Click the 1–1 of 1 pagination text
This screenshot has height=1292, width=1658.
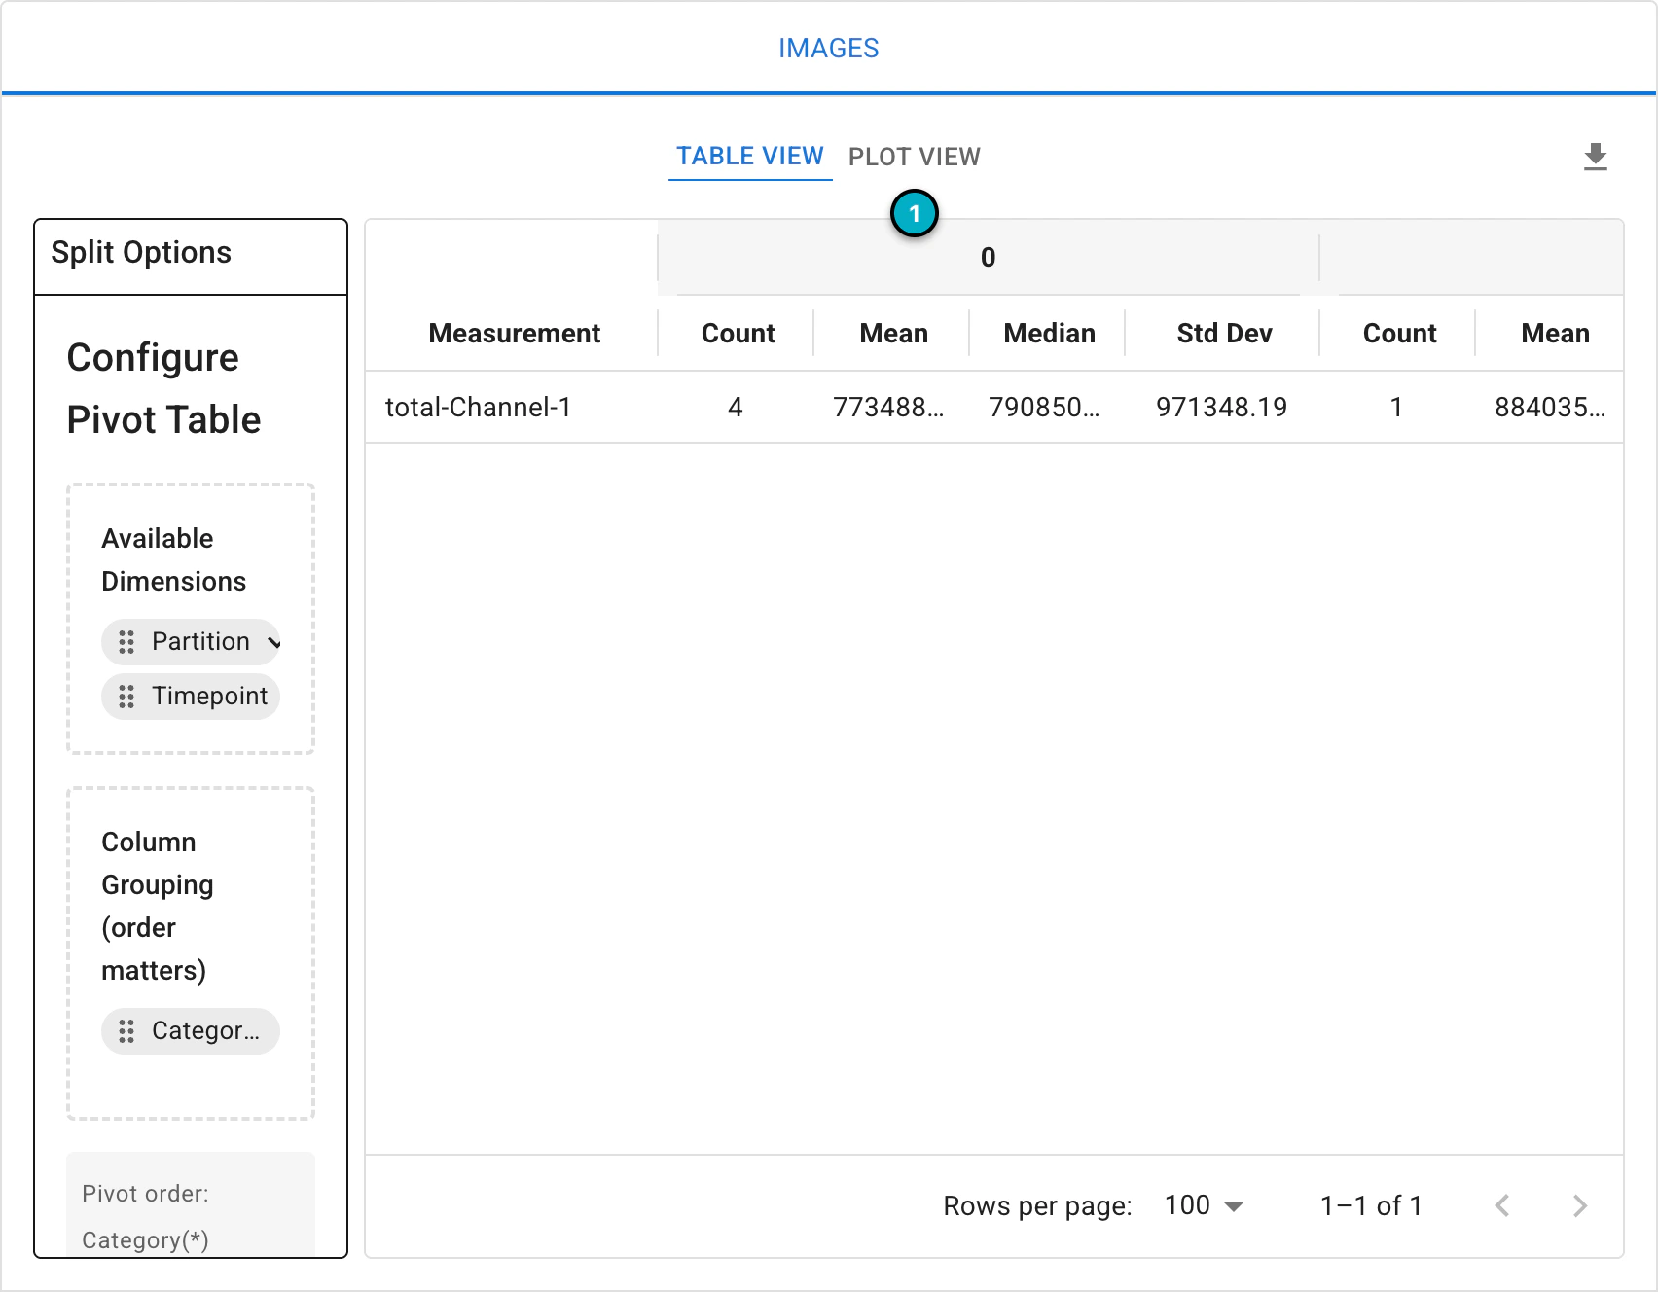click(1371, 1206)
